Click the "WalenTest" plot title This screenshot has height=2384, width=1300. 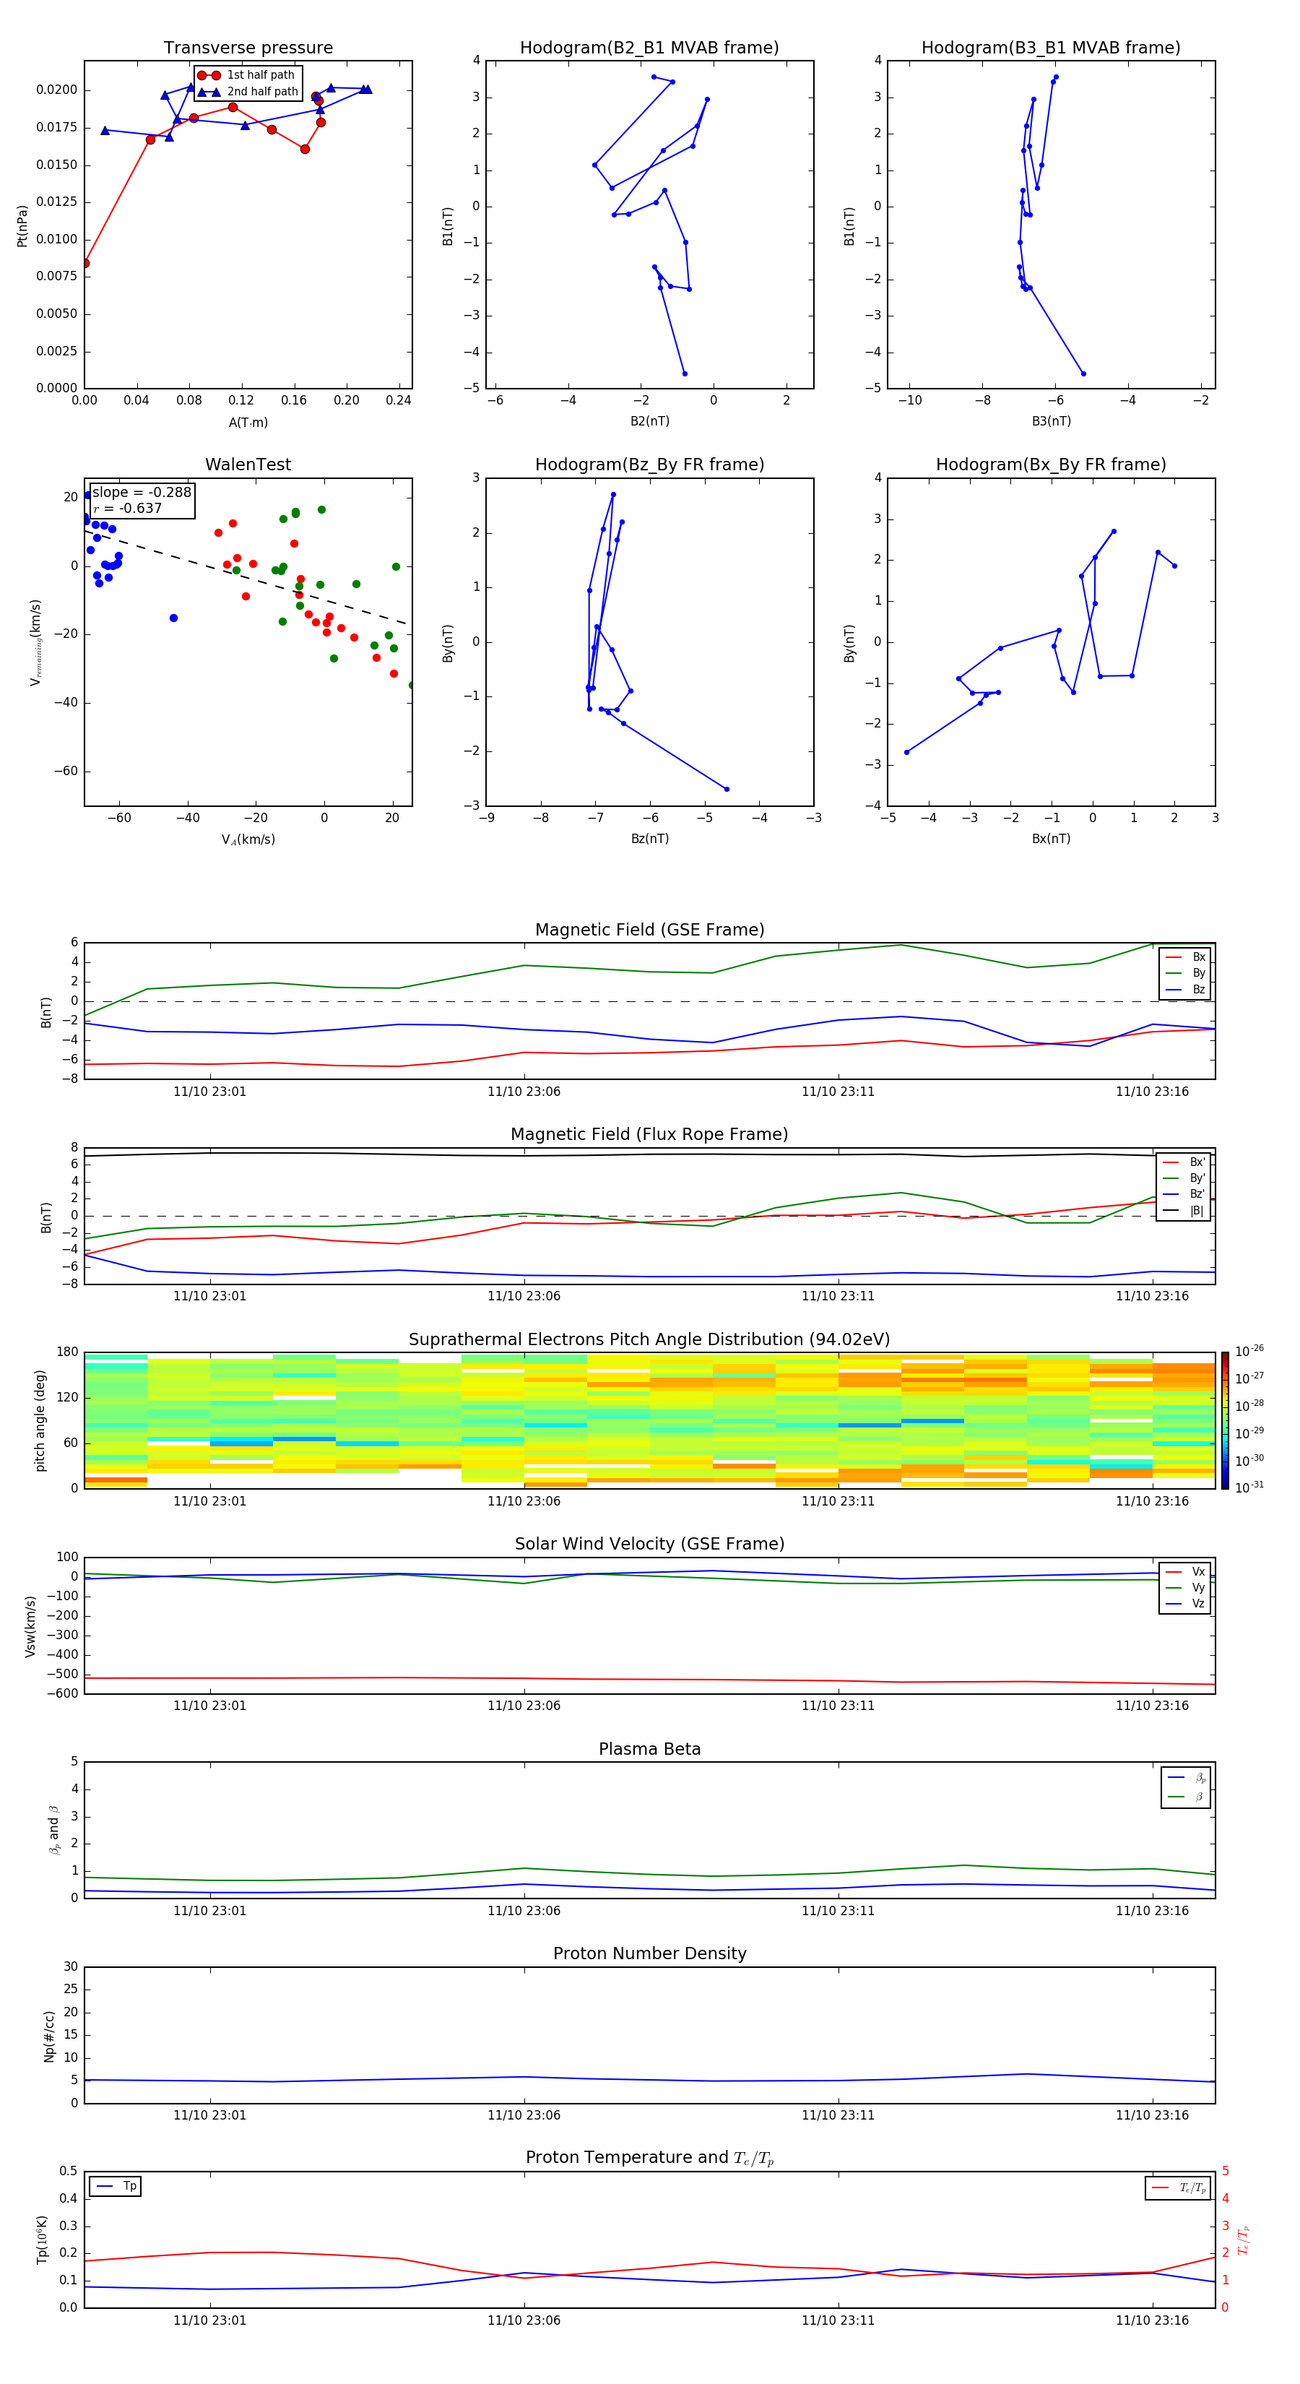pyautogui.click(x=248, y=465)
